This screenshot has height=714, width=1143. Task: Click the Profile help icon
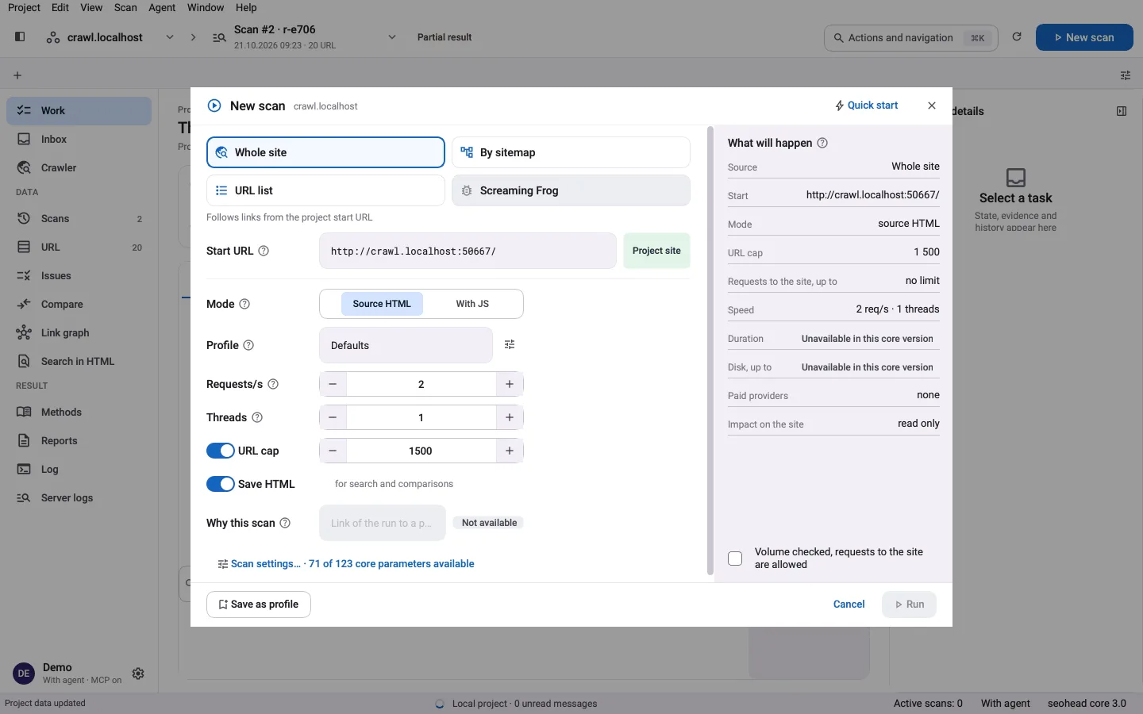(248, 345)
